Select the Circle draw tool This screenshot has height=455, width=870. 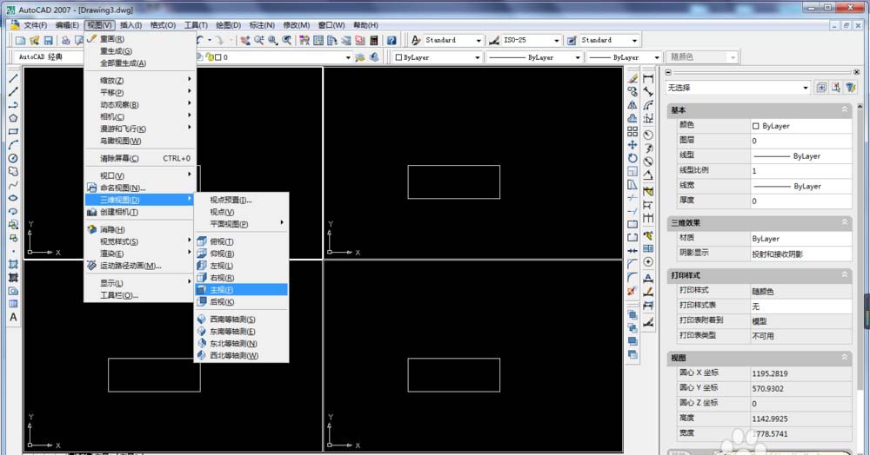tap(13, 158)
